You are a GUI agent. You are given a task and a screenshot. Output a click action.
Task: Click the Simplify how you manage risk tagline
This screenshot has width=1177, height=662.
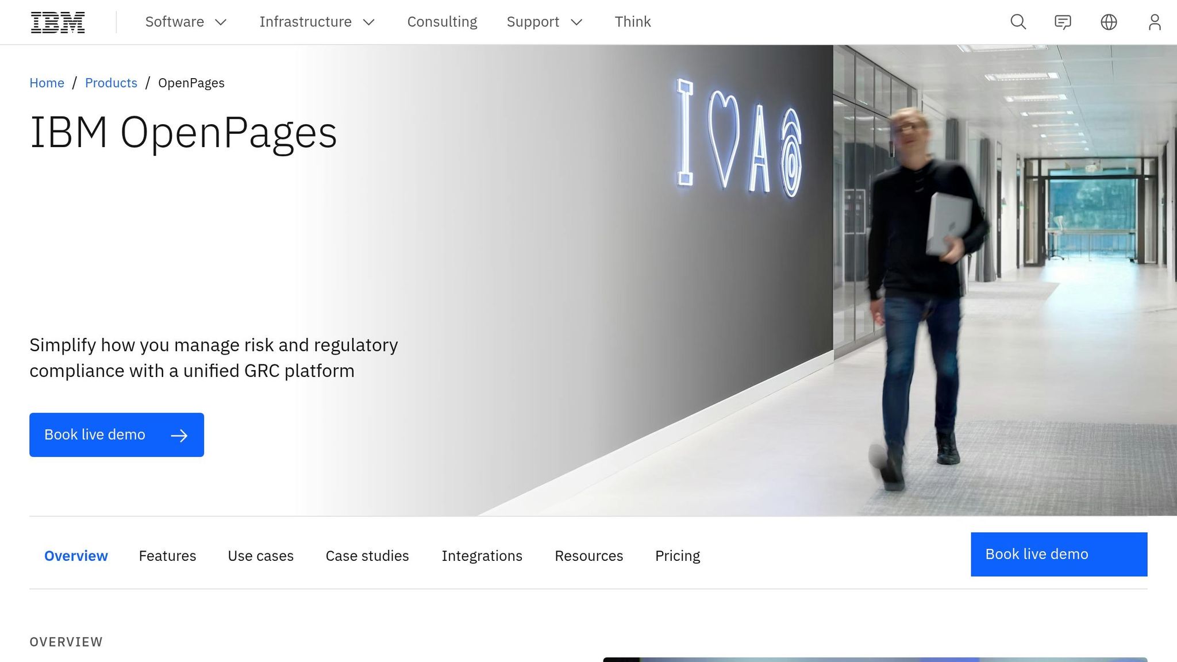[x=214, y=357]
